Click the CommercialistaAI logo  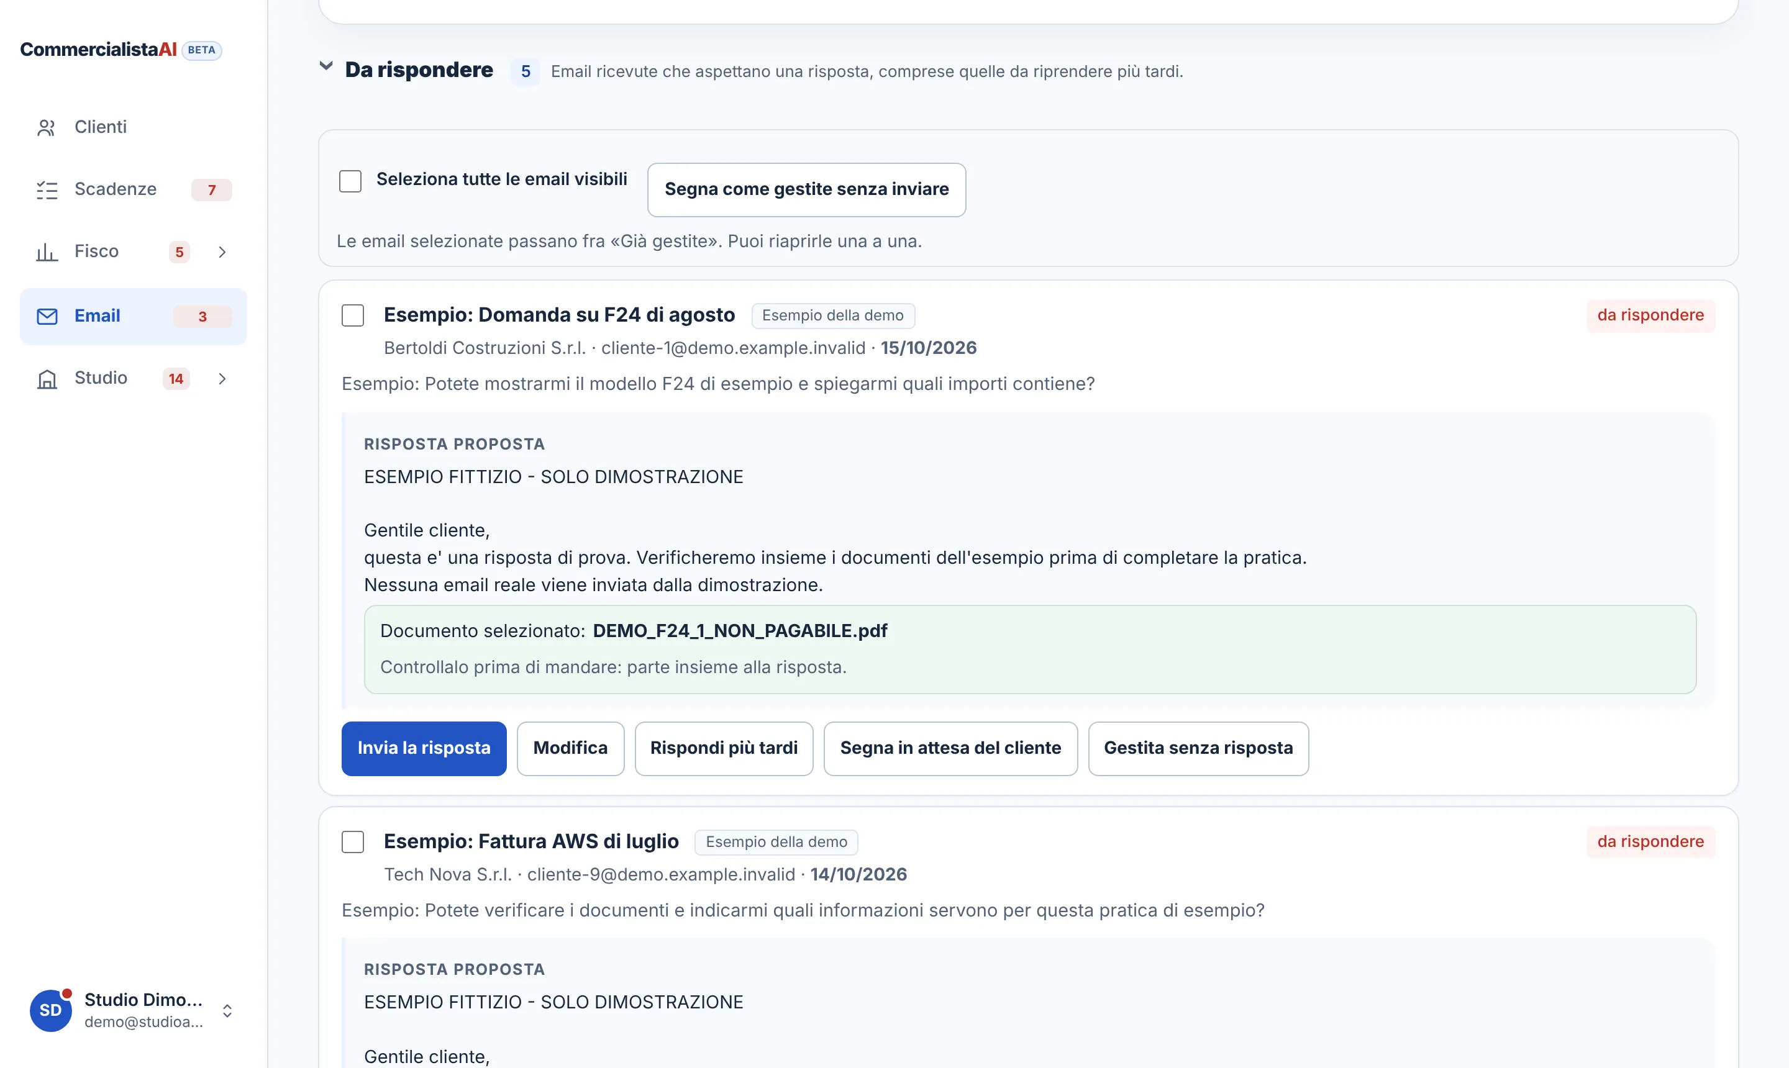coord(99,50)
